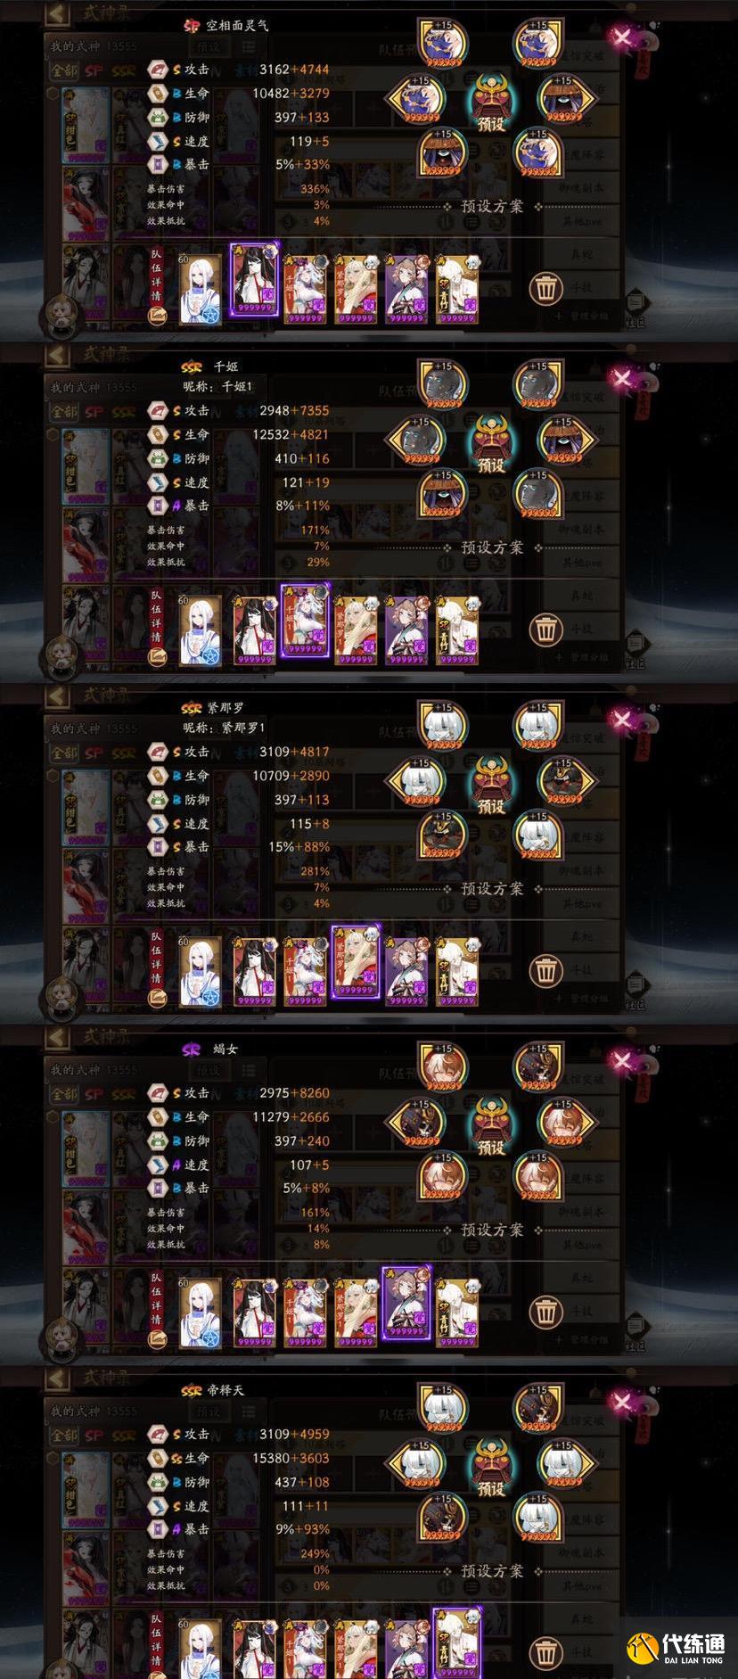Tap the 速度 stat icon for 千姬
Image resolution: width=738 pixels, height=1679 pixels.
click(x=157, y=482)
